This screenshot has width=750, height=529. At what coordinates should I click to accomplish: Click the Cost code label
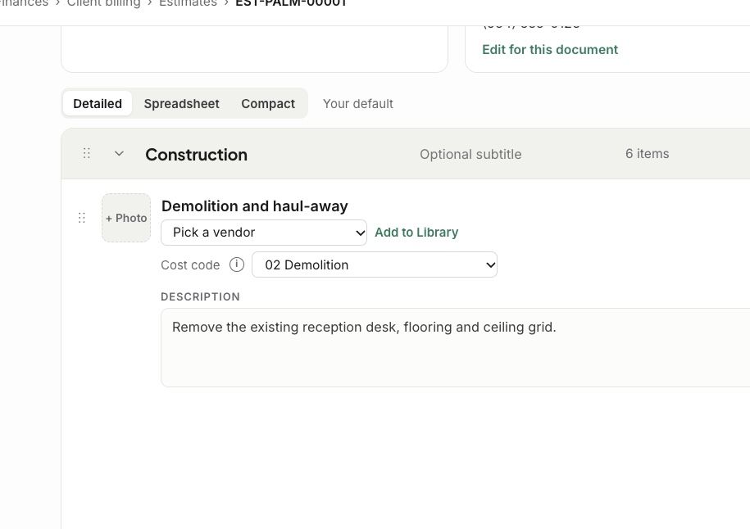tap(190, 264)
